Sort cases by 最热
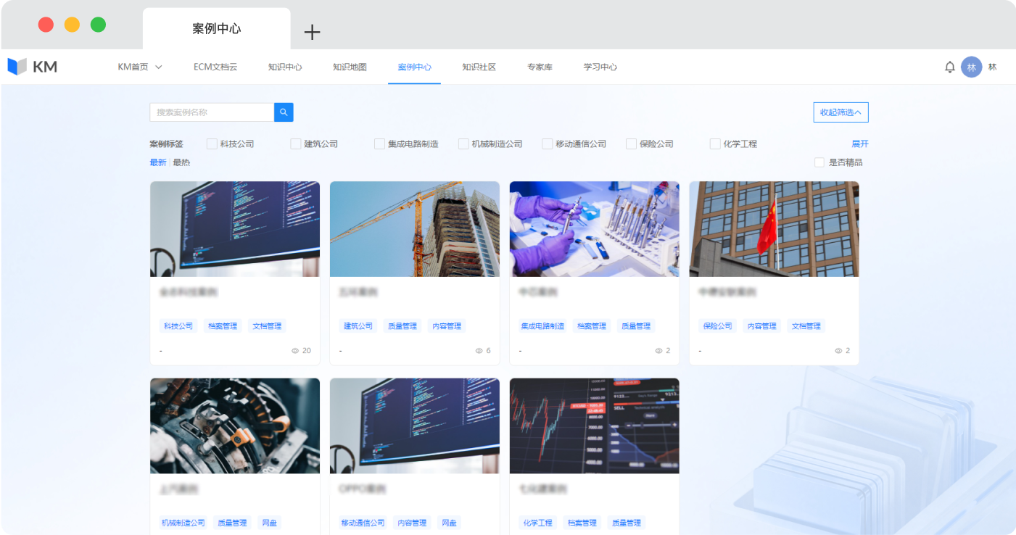Viewport: 1016px width, 535px height. 181,162
